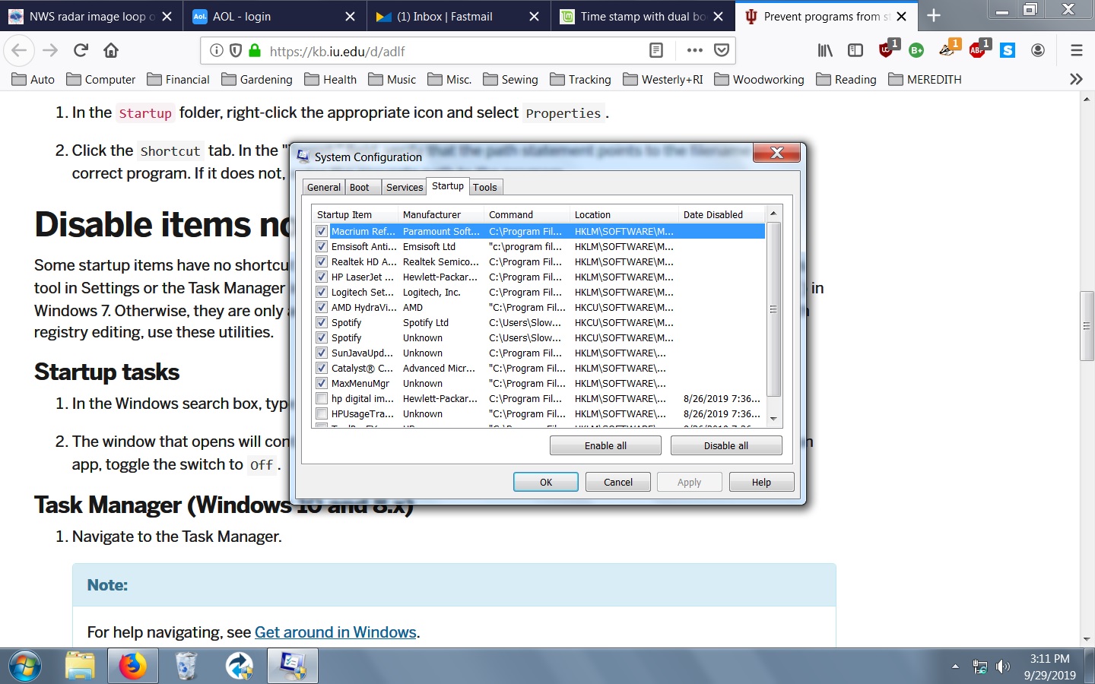Image resolution: width=1095 pixels, height=684 pixels.
Task: Click the Help button in dialog
Action: (761, 482)
